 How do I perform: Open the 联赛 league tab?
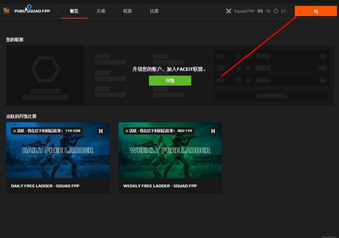127,11
